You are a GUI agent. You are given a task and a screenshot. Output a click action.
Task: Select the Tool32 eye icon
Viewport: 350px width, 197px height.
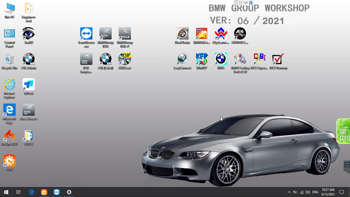29,36
